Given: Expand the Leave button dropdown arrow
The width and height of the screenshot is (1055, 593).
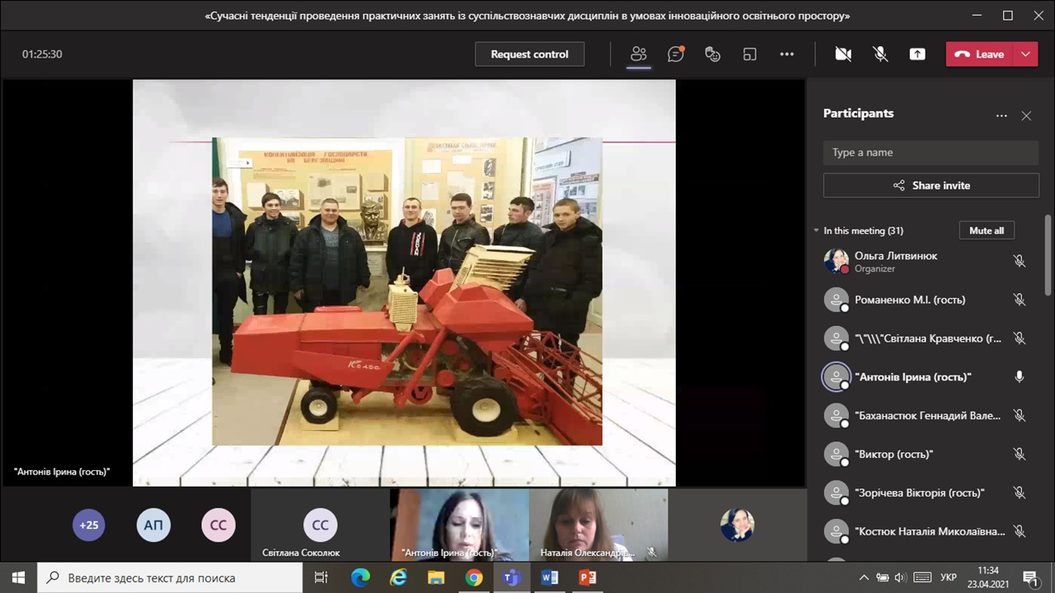Looking at the screenshot, I should [1025, 54].
